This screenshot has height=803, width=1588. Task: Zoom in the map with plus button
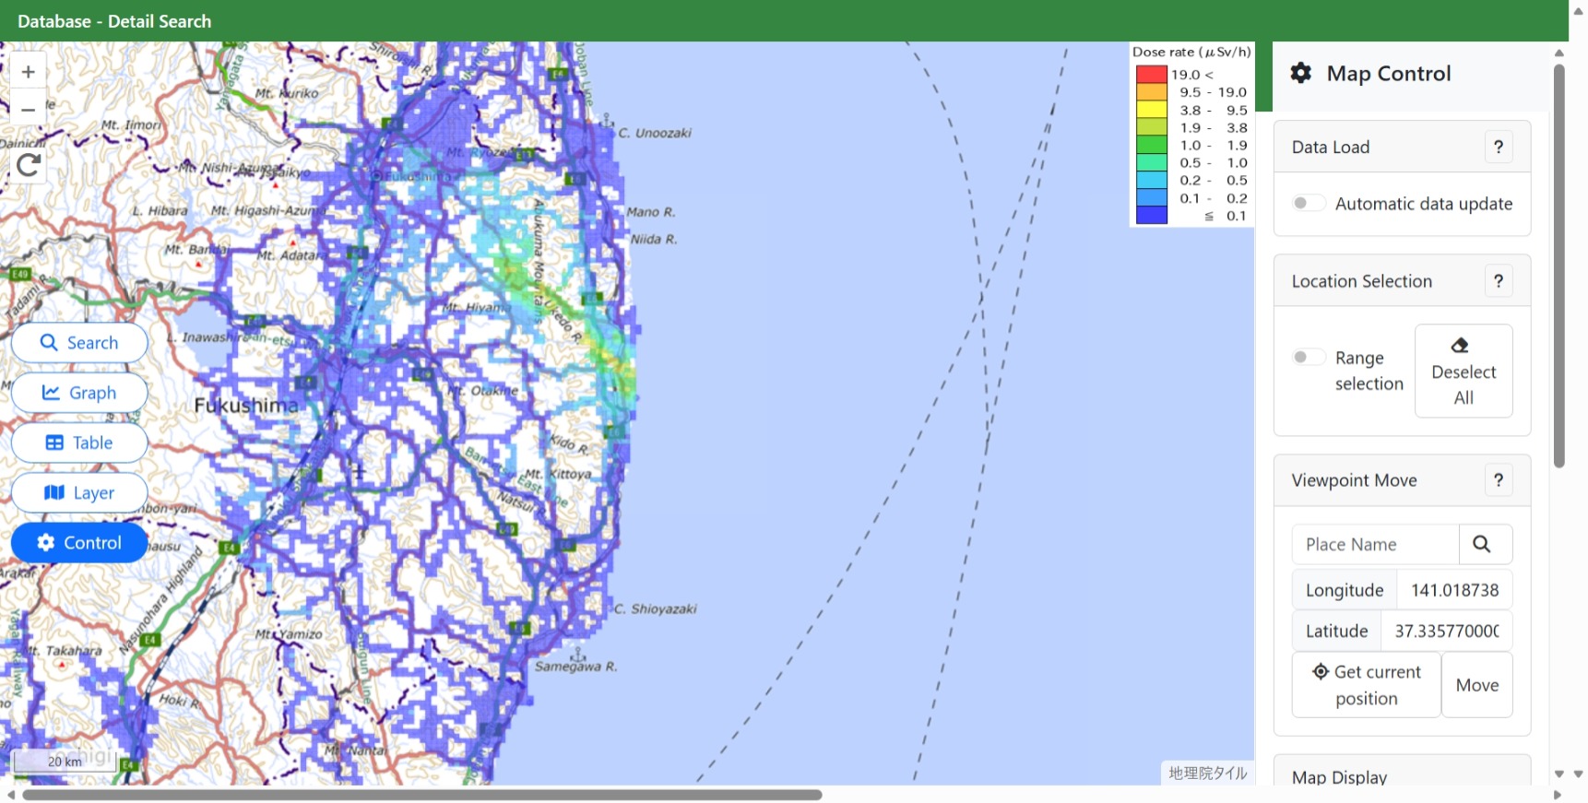[x=28, y=71]
